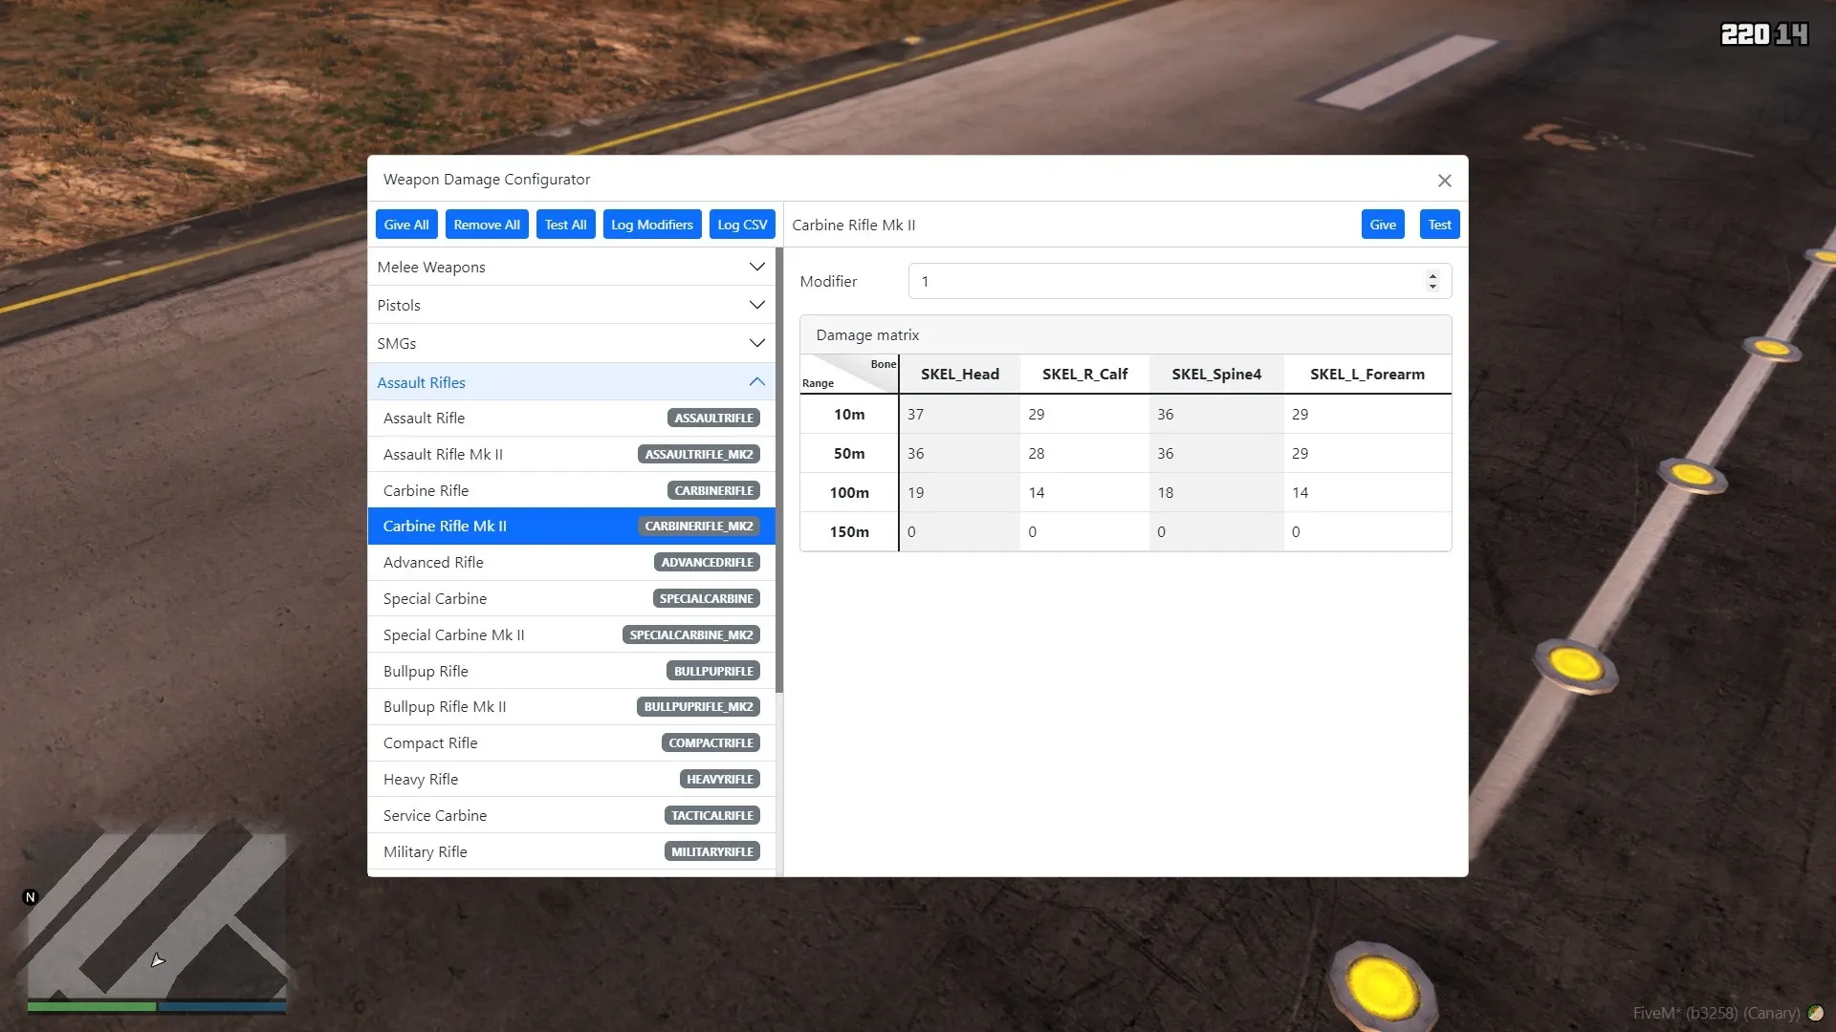1836x1032 pixels.
Task: Click the Remove All button
Action: (486, 225)
